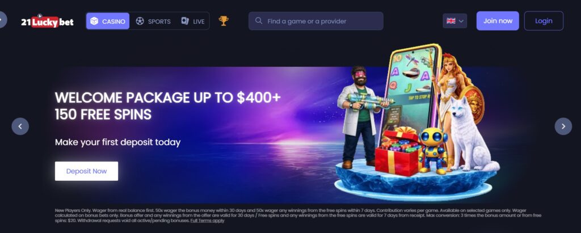581x233 pixels.
Task: Click the magnifier search icon
Action: [259, 21]
